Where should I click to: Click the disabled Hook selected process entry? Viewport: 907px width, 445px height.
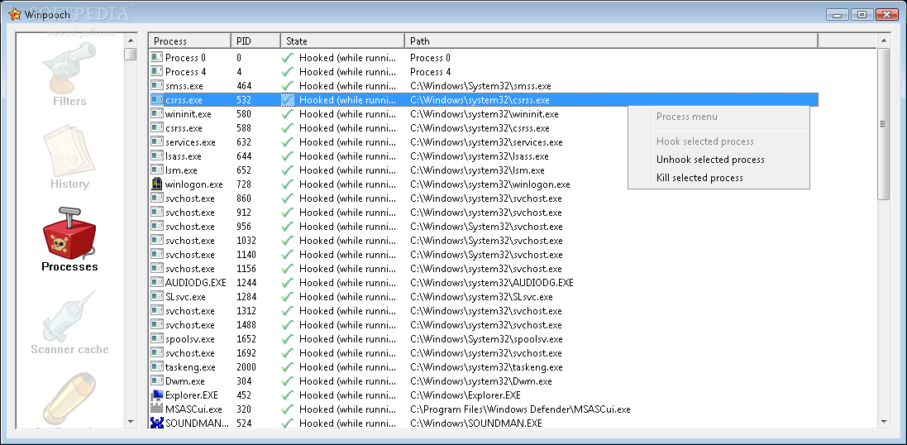[x=704, y=141]
